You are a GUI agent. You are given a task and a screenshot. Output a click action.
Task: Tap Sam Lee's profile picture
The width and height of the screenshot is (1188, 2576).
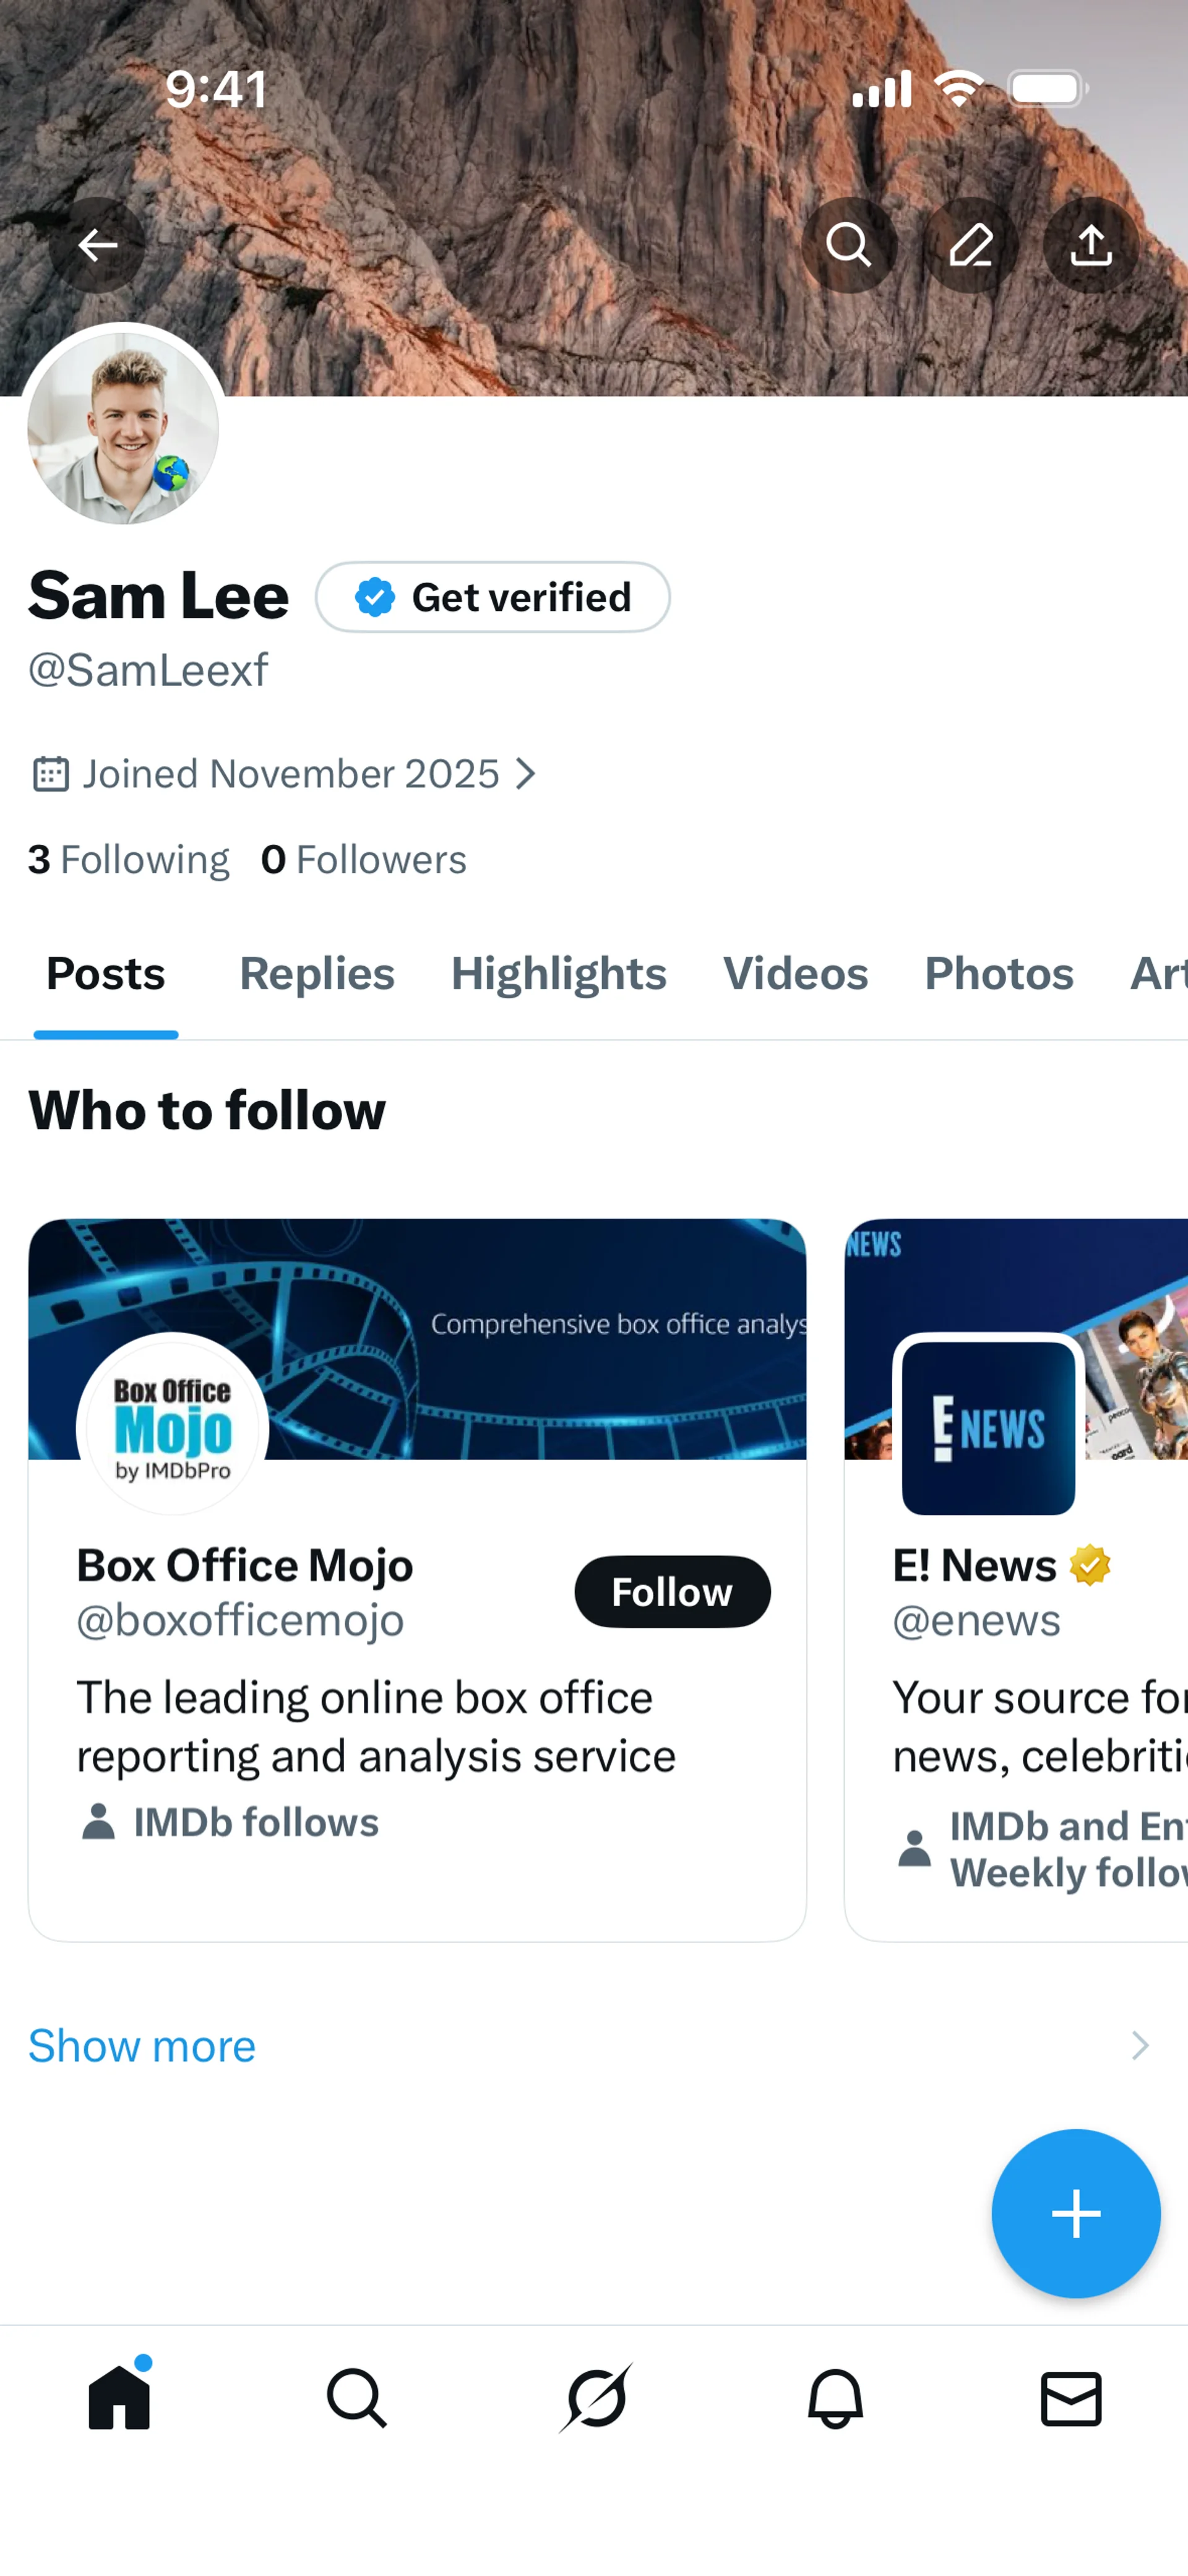pos(123,429)
